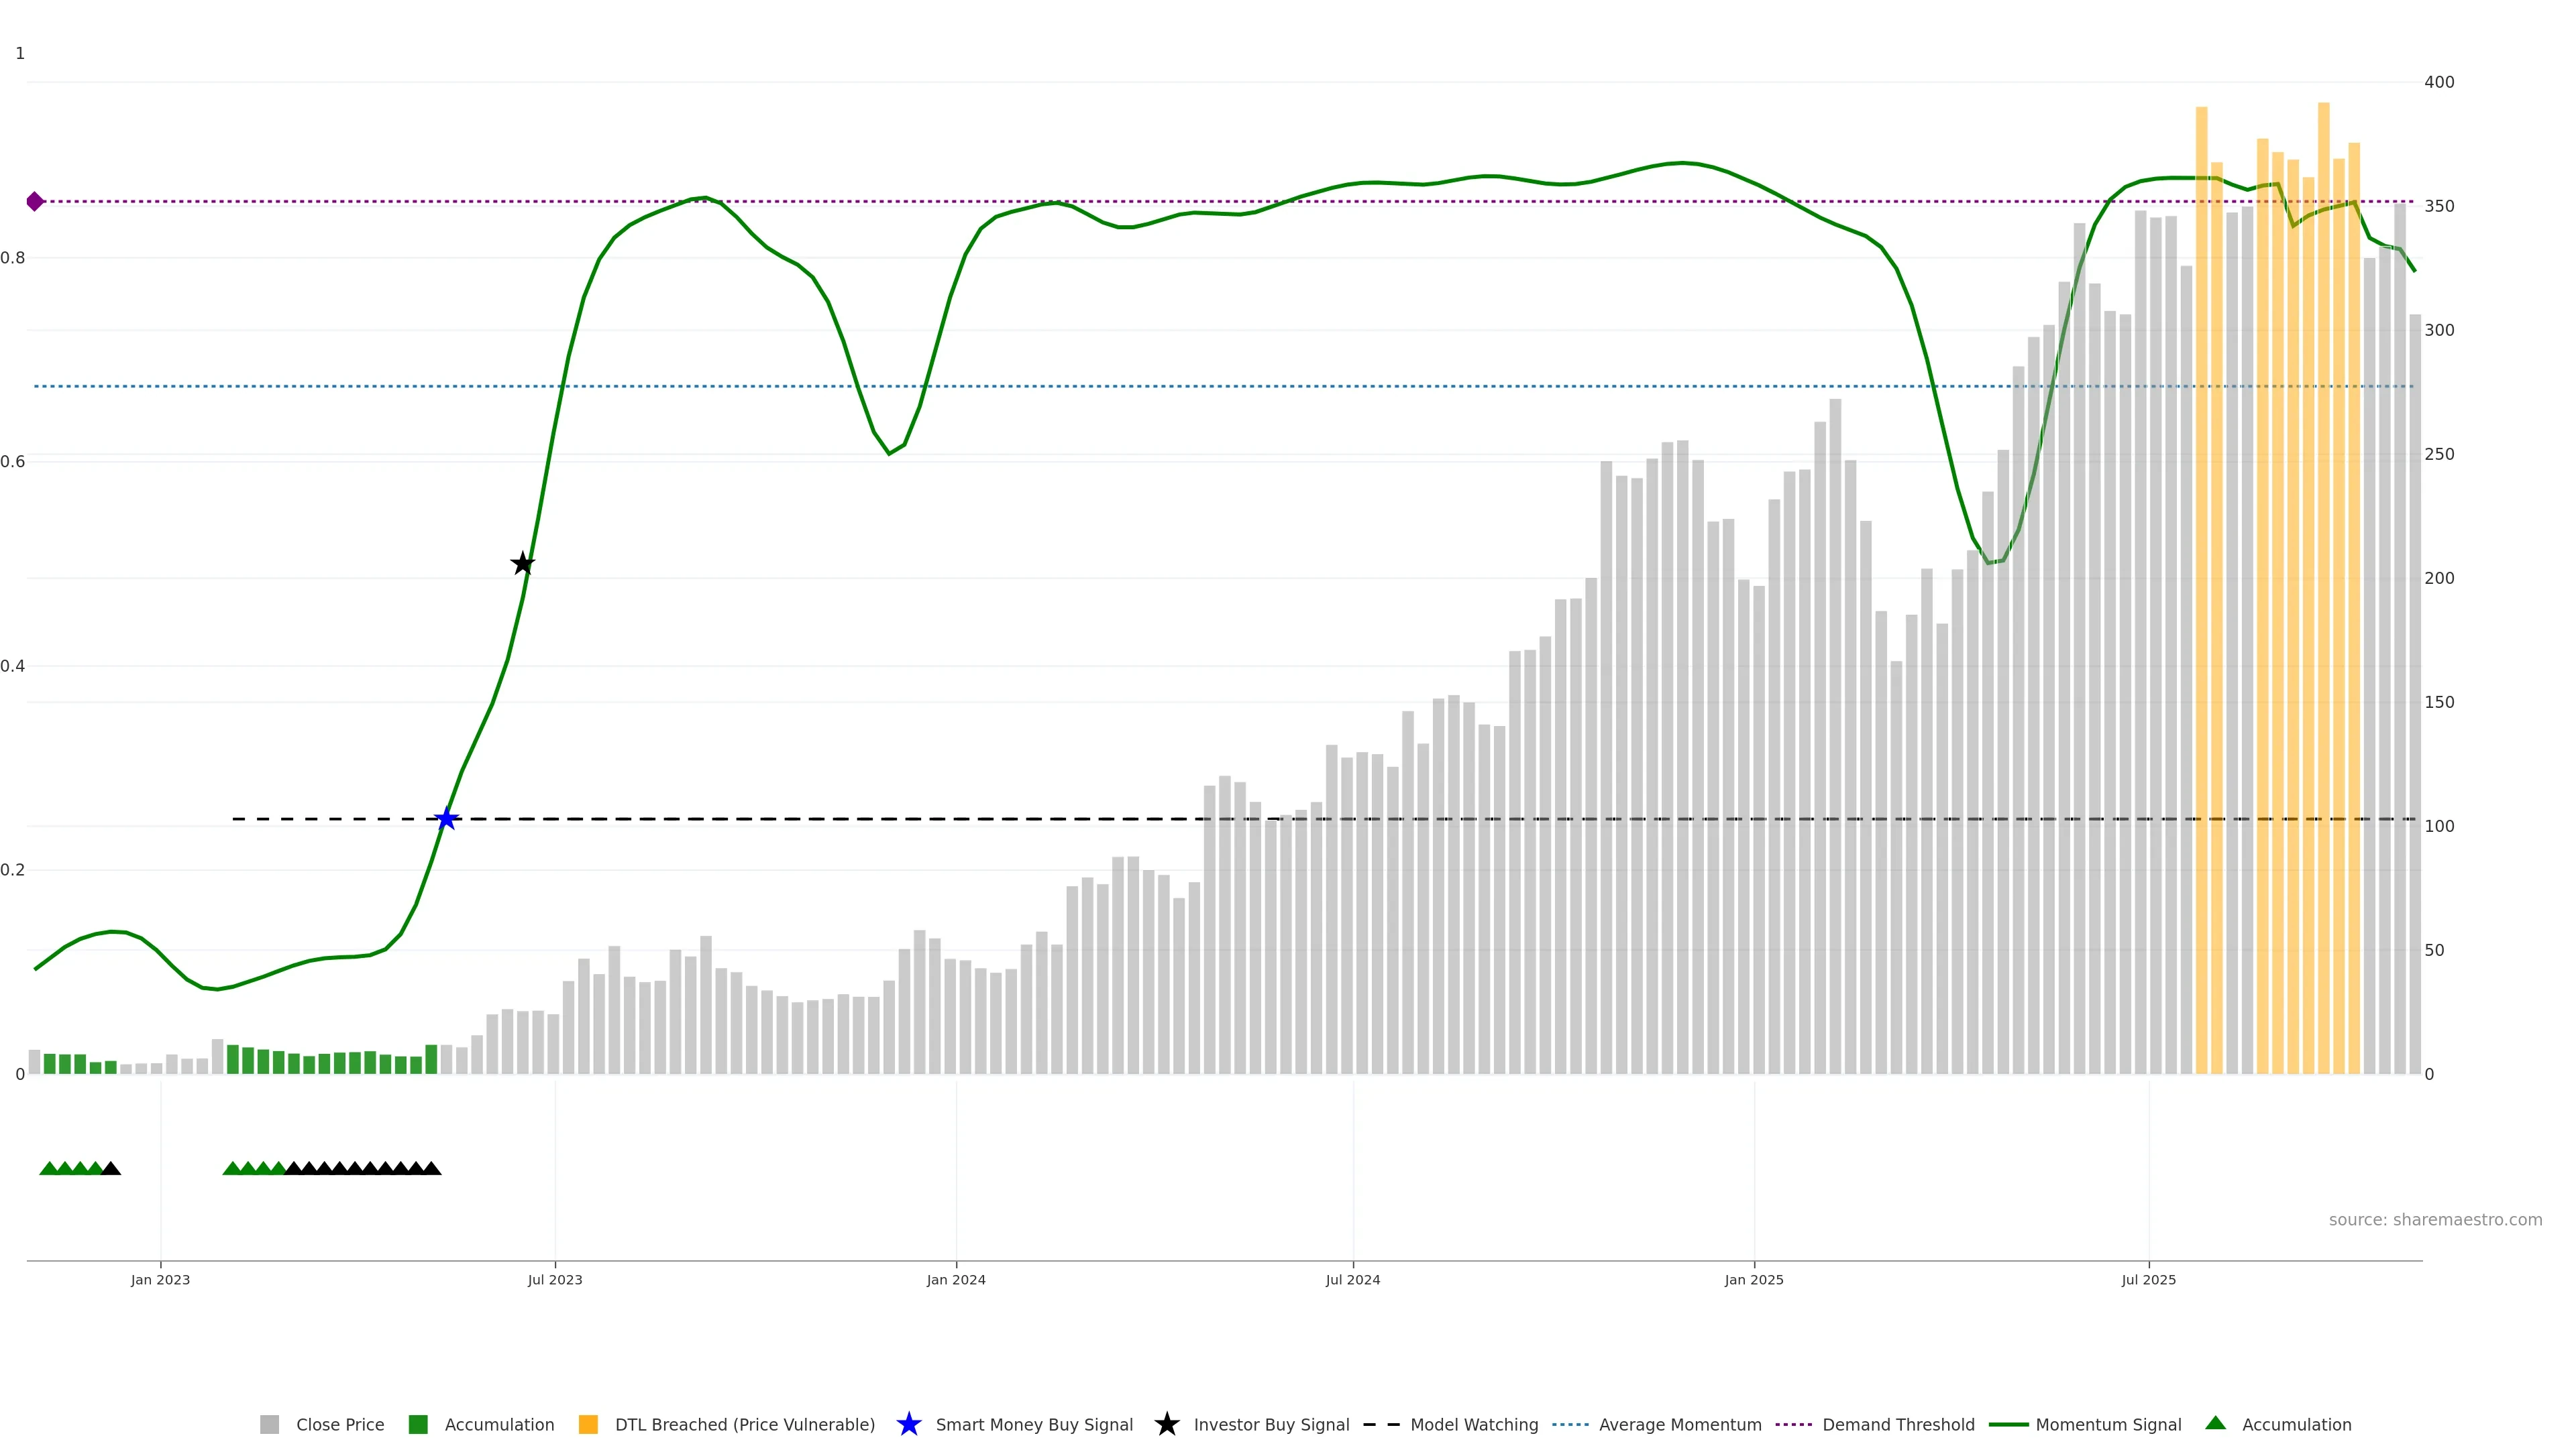Click the Jul 2025 axis label
The image size is (2576, 1448).
click(2148, 1279)
